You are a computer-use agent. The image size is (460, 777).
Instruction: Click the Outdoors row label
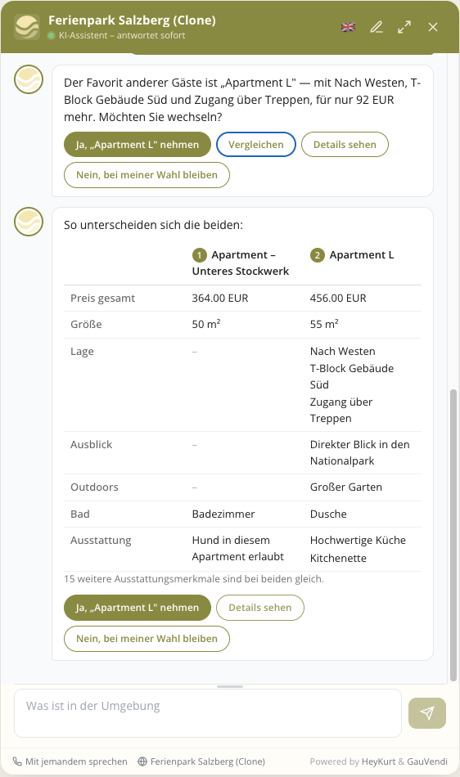pos(94,487)
